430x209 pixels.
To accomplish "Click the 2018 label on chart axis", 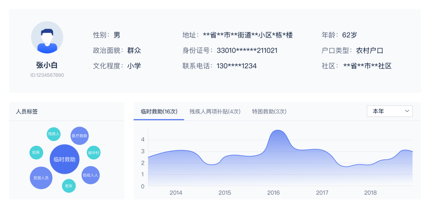I will coord(370,193).
